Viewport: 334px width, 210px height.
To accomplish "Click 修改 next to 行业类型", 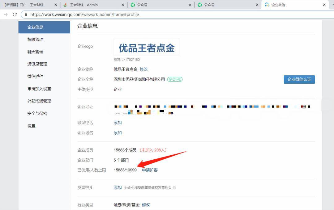I will tap(146, 205).
